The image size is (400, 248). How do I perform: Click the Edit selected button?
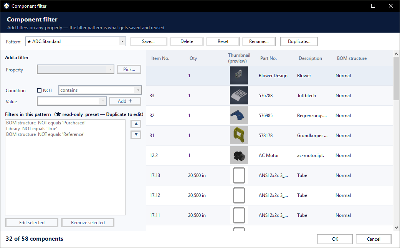coord(31,223)
